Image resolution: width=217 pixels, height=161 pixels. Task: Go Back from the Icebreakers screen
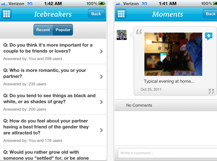point(96,14)
